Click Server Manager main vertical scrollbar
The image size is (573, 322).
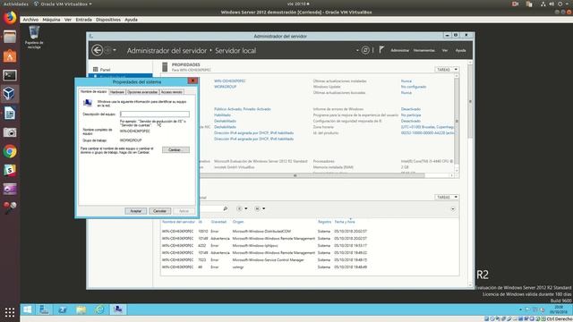click(x=470, y=102)
